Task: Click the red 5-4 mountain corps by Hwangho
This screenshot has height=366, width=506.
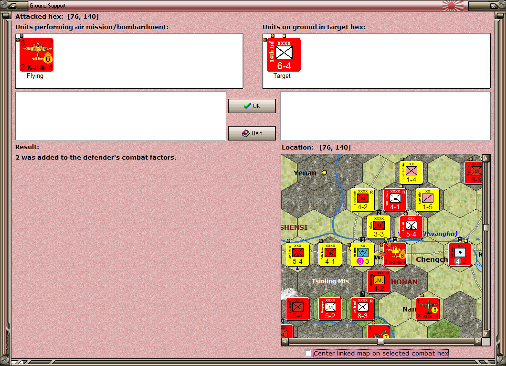Action: (x=411, y=227)
